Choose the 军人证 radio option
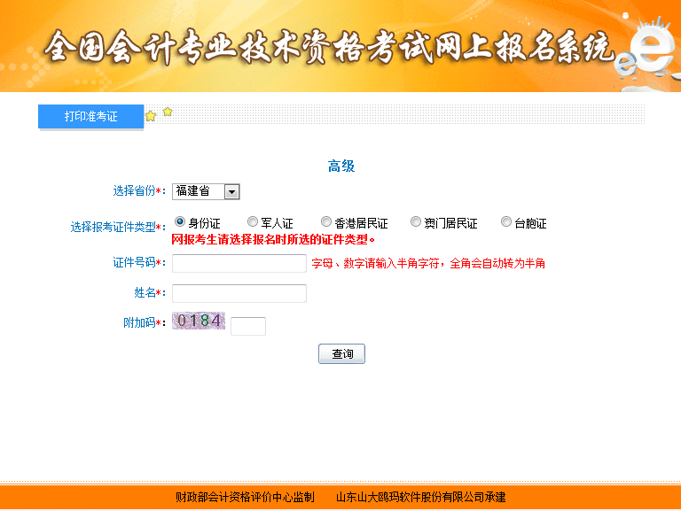The width and height of the screenshot is (681, 511). [253, 222]
